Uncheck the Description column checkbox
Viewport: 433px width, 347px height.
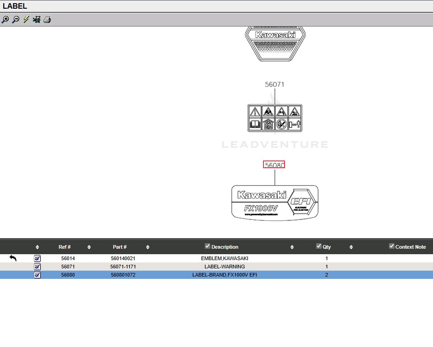coord(208,246)
